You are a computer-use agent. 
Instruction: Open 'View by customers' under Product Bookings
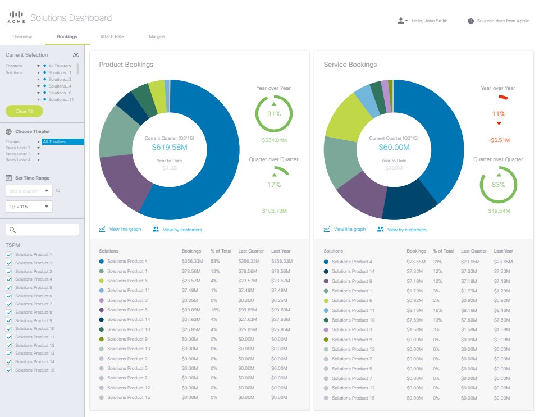pyautogui.click(x=181, y=230)
